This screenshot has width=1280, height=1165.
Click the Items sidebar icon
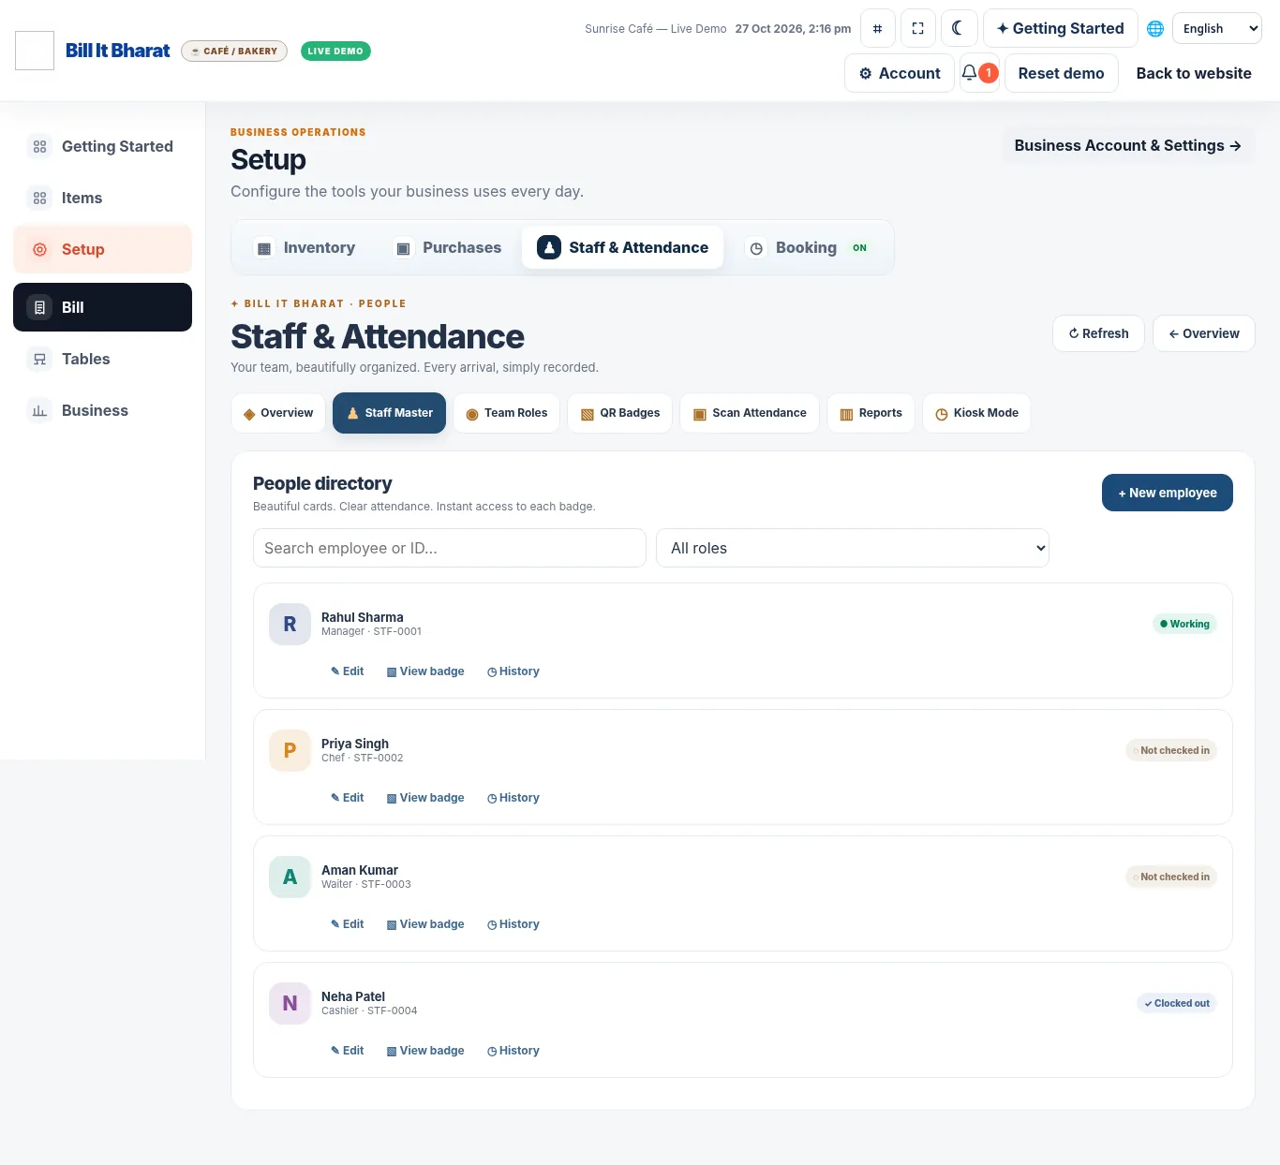tap(39, 198)
